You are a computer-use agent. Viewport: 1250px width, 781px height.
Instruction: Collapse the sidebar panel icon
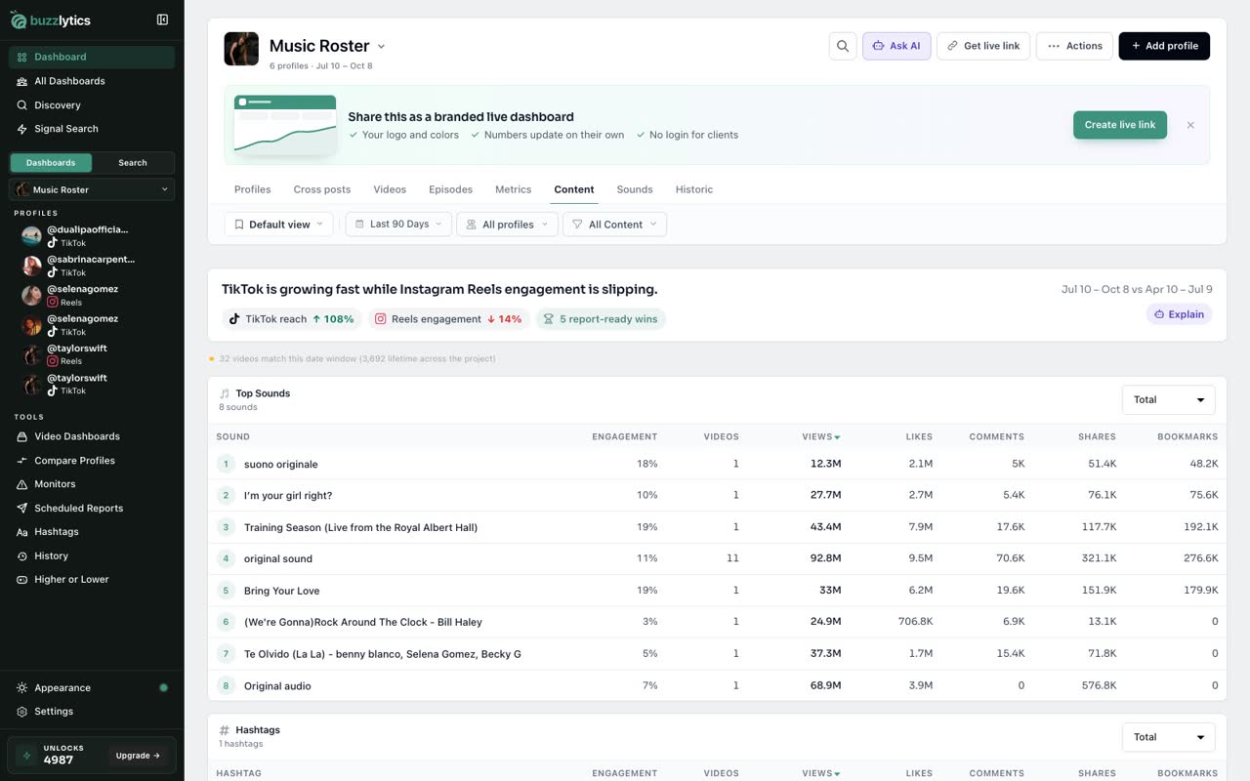pyautogui.click(x=162, y=20)
